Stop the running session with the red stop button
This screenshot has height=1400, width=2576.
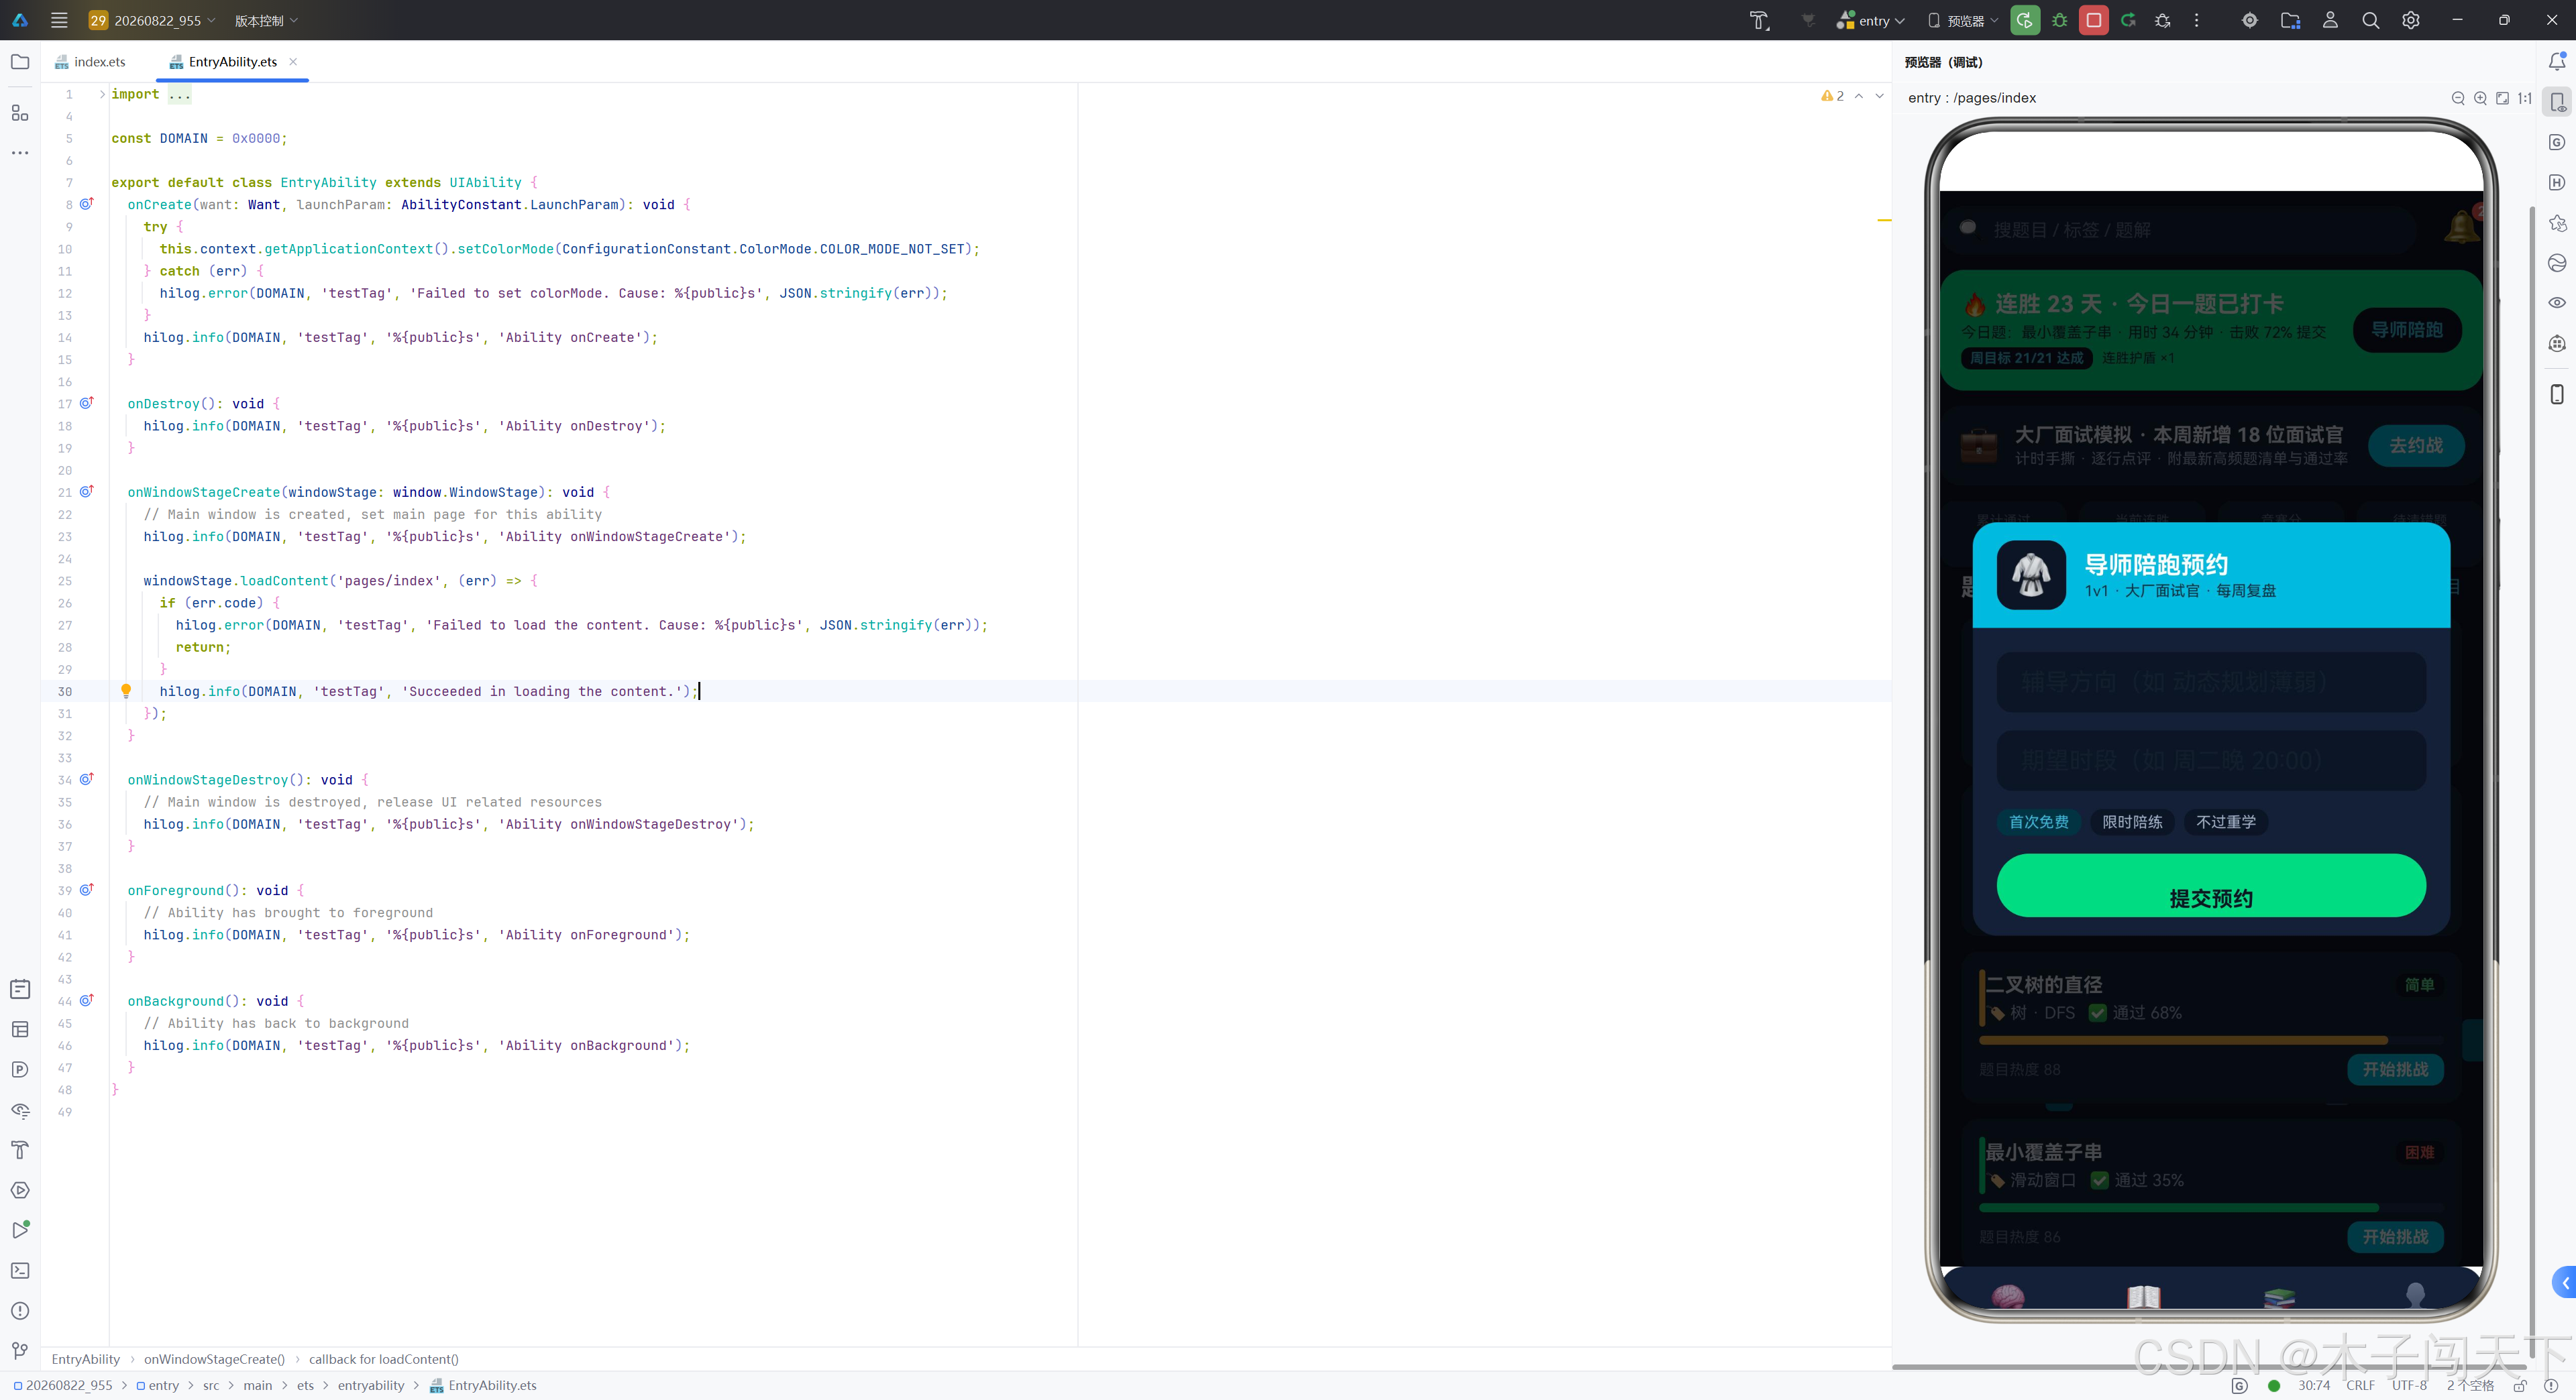(x=2094, y=20)
